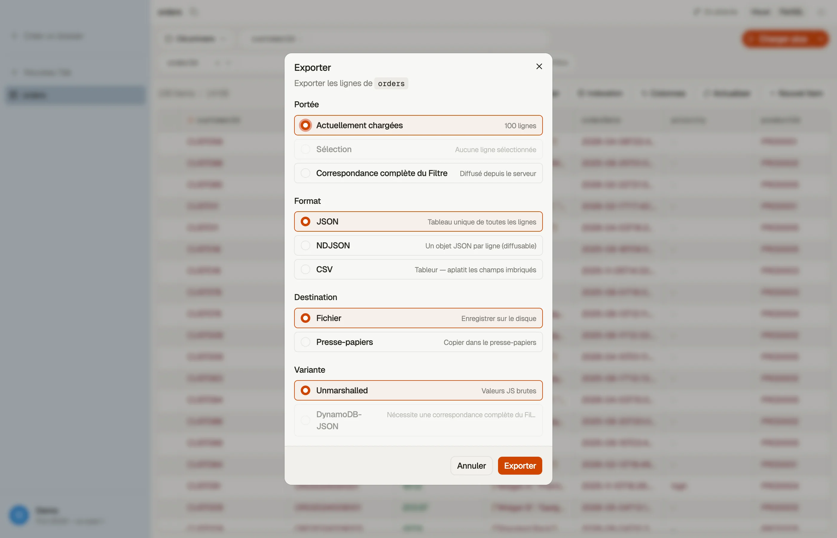Viewport: 837px width, 538px height.
Task: Click the '100 lignes' row count text
Action: [x=520, y=126]
